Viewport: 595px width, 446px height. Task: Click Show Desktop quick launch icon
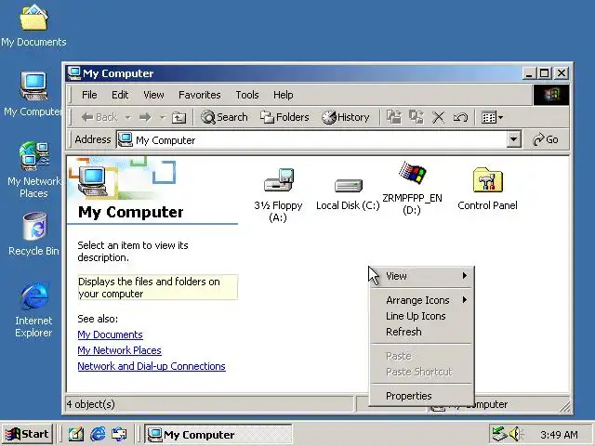click(x=76, y=434)
